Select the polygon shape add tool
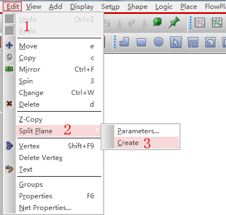The height and width of the screenshot is (215, 226). [x=124, y=42]
